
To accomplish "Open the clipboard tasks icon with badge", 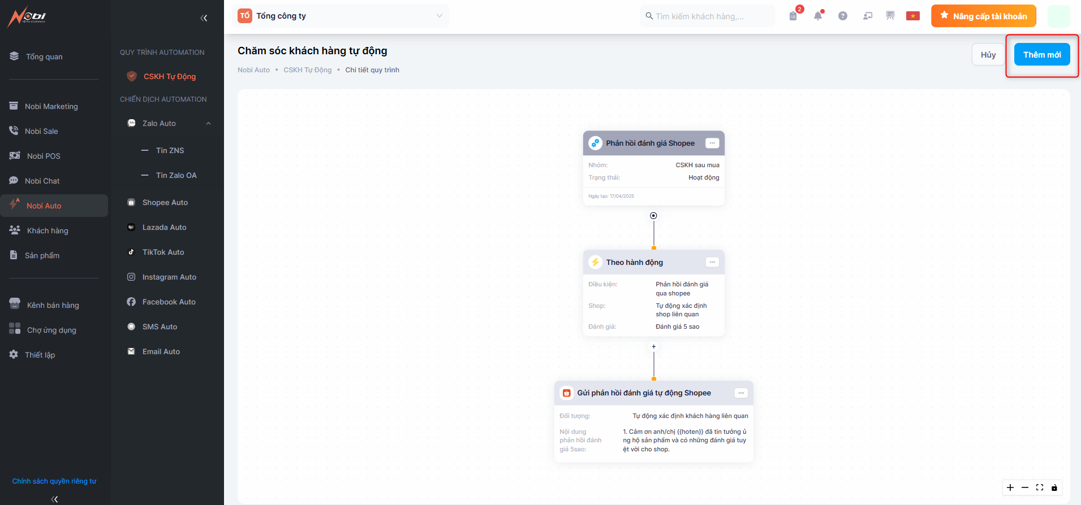I will (x=793, y=16).
